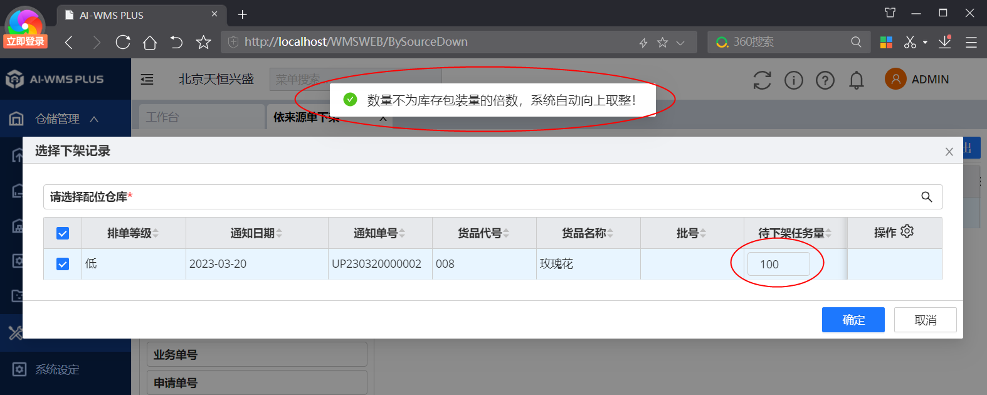This screenshot has width=987, height=395.
Task: Open the help question mark icon
Action: click(x=825, y=80)
